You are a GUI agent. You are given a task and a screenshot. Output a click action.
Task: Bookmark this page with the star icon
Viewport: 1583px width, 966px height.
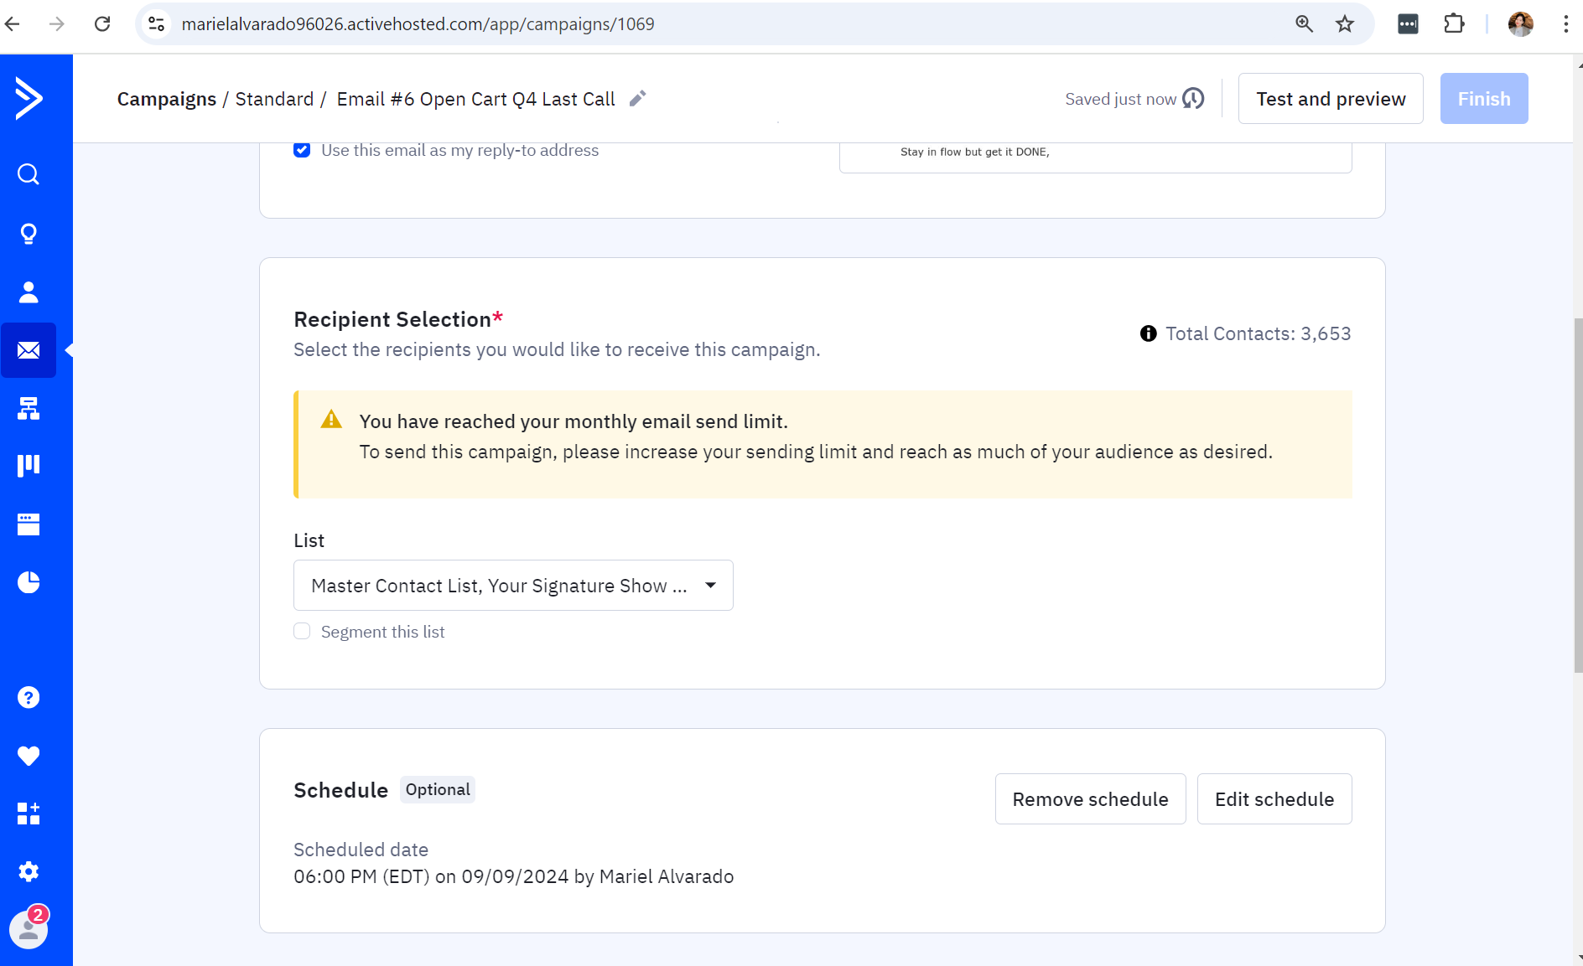[x=1345, y=23]
